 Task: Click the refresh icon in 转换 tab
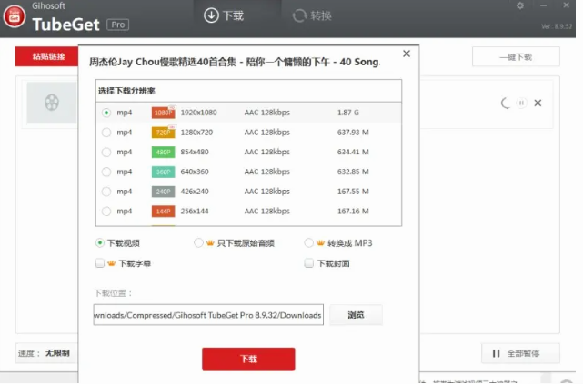pyautogui.click(x=299, y=15)
